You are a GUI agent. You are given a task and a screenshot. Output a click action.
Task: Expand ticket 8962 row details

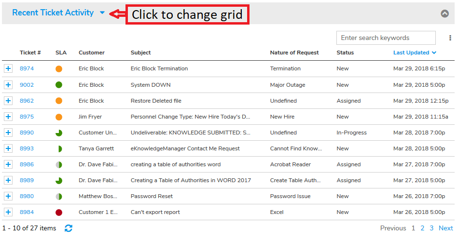tap(8, 101)
